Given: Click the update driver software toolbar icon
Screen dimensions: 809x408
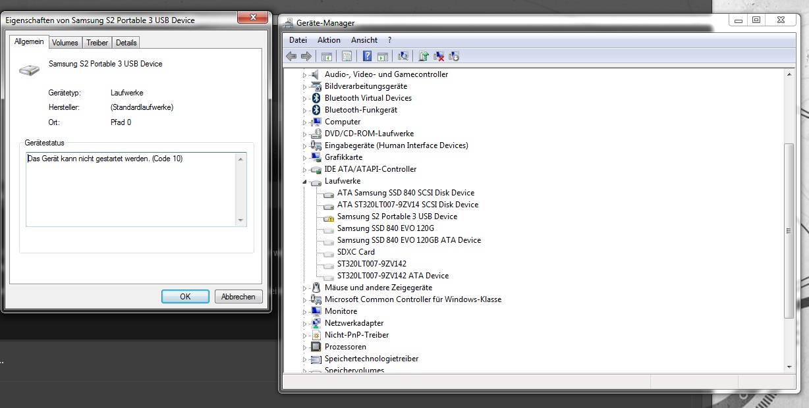Looking at the screenshot, I should (x=424, y=57).
